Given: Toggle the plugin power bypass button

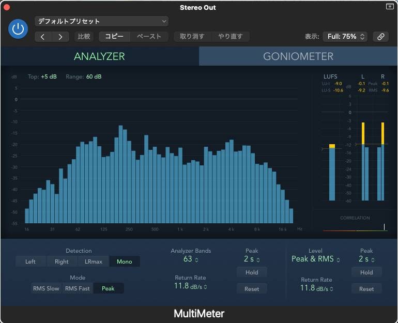Looking at the screenshot, I should 18,29.
